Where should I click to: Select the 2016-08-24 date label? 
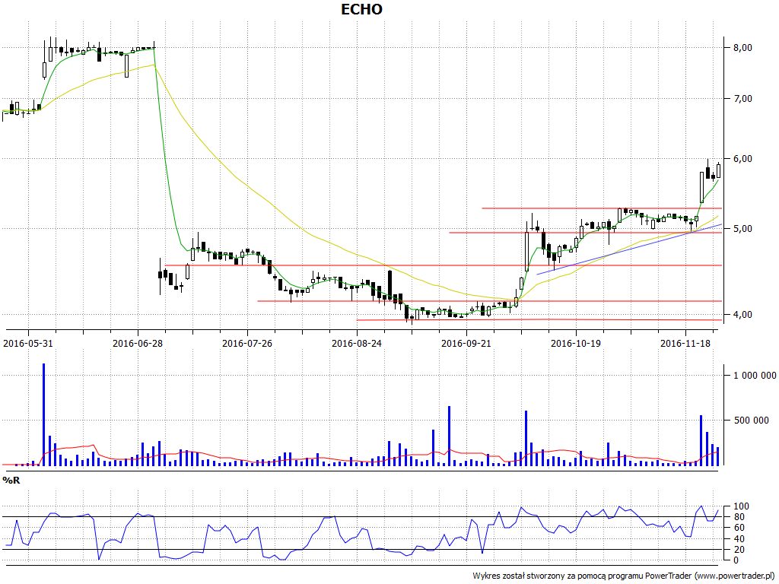(357, 343)
